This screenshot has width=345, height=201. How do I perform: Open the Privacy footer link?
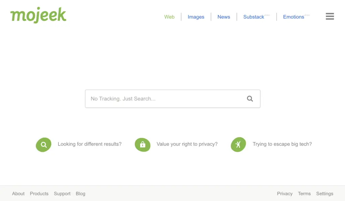click(x=285, y=194)
